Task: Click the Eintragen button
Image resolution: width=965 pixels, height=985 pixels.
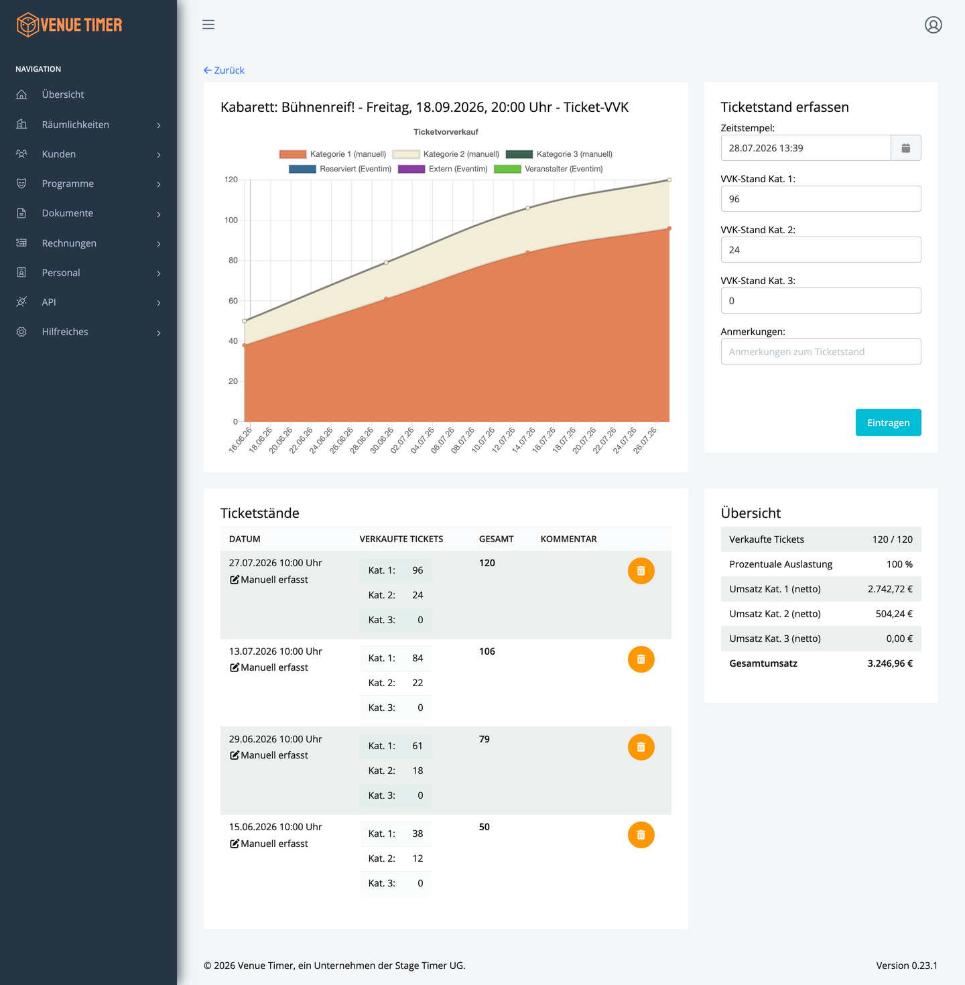Action: [888, 423]
